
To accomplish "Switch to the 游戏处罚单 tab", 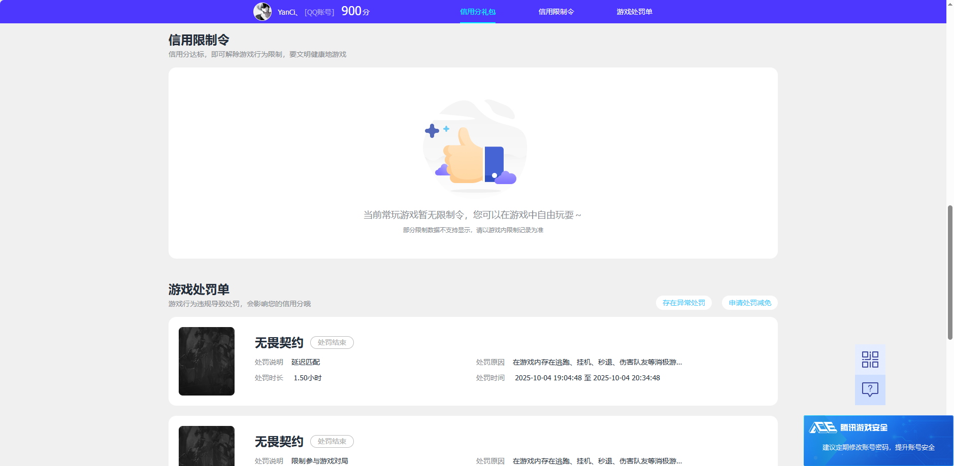I will (634, 12).
